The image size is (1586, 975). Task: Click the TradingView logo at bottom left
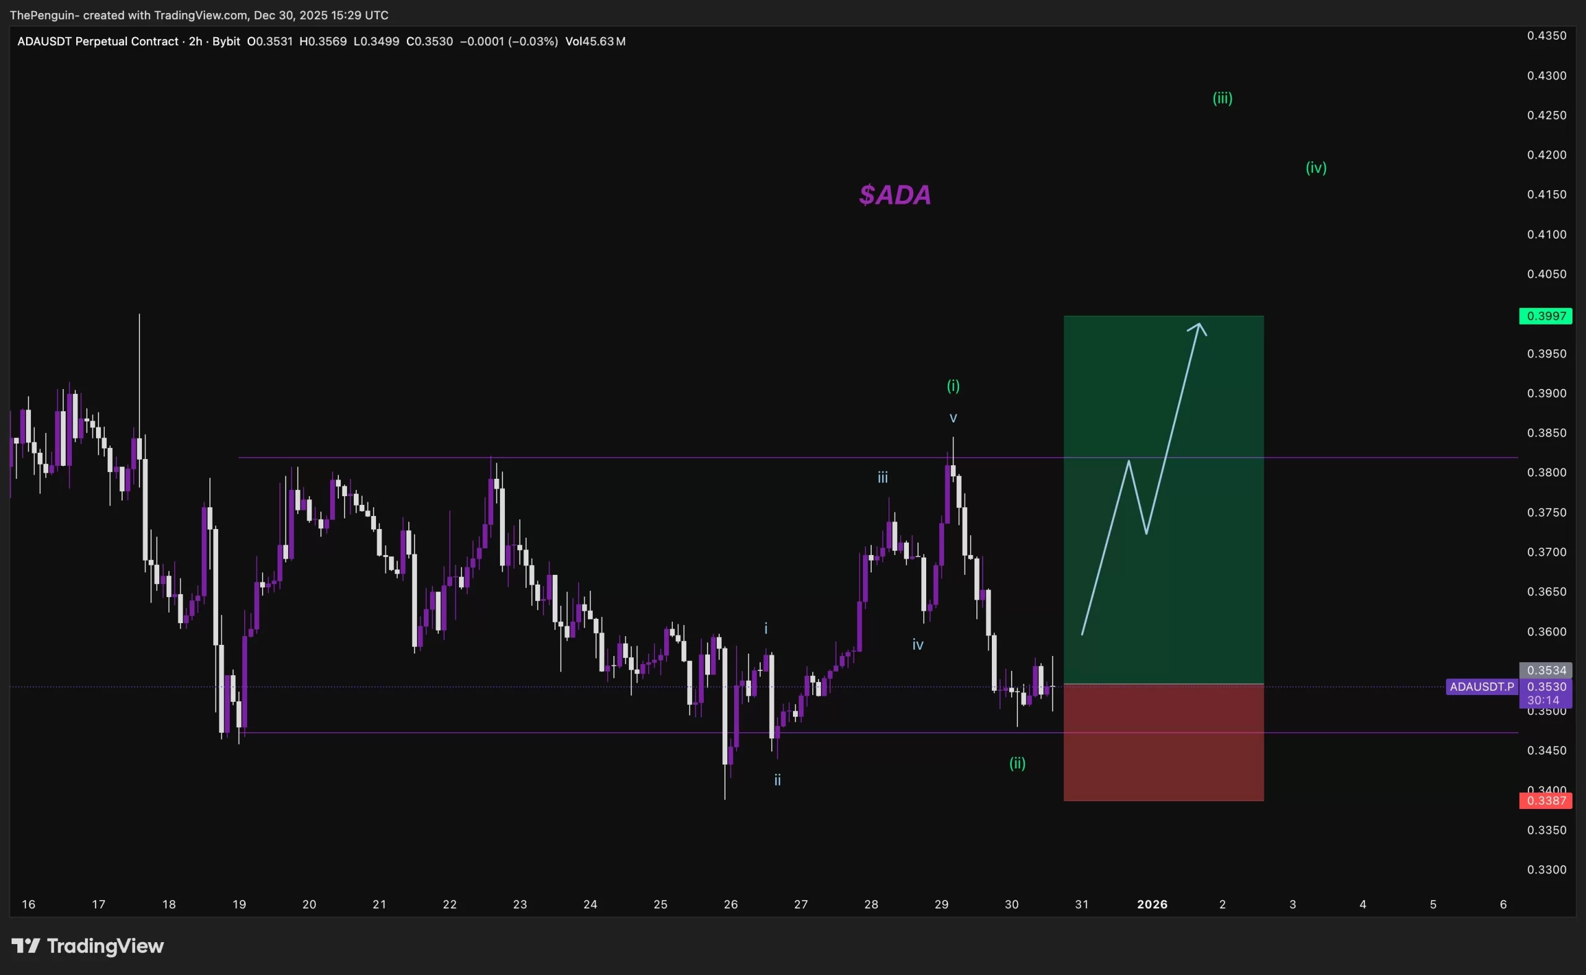point(88,946)
